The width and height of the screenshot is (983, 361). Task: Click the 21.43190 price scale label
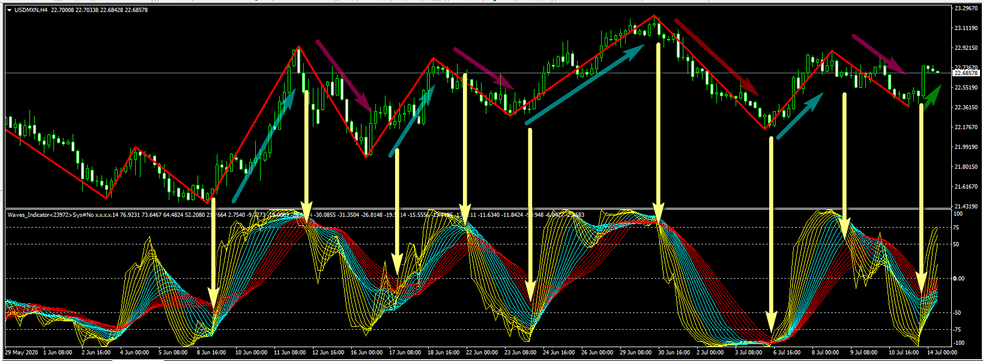pyautogui.click(x=966, y=206)
